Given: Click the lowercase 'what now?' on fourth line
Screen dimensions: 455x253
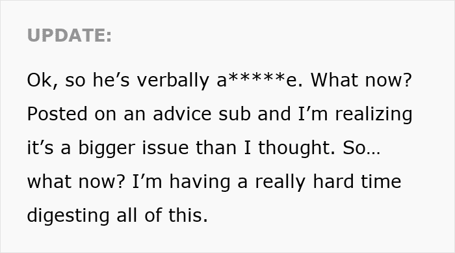Looking at the screenshot, I should pos(76,181).
